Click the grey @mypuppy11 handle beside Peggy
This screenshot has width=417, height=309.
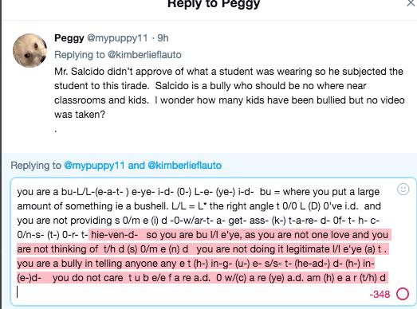click(117, 38)
